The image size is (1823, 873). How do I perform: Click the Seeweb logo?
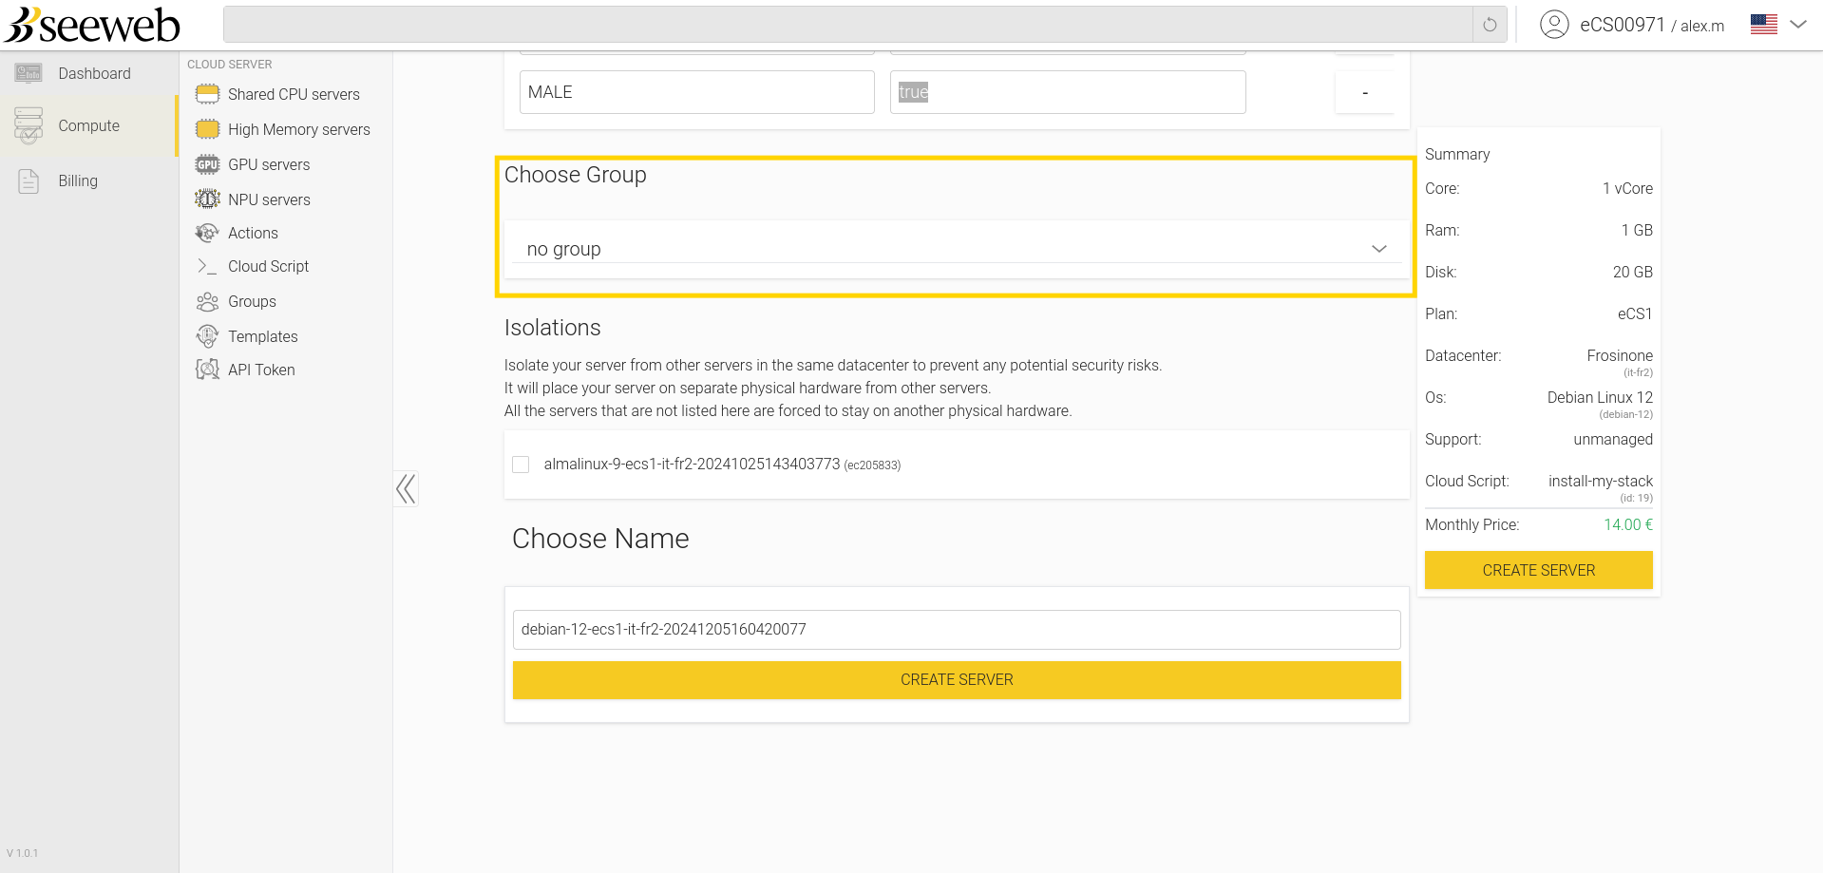pos(92,25)
